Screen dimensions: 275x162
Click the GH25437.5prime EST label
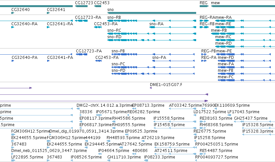[x=251, y=118]
